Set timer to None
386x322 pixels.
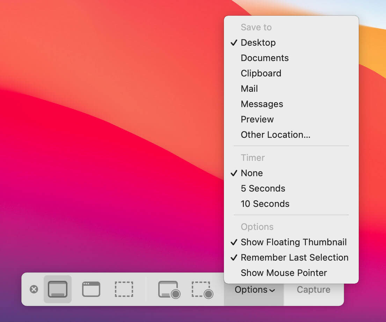point(291,173)
